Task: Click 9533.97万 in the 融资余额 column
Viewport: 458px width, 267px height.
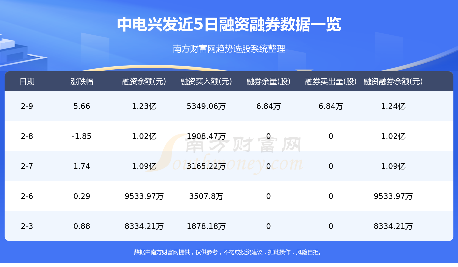Action: (144, 196)
